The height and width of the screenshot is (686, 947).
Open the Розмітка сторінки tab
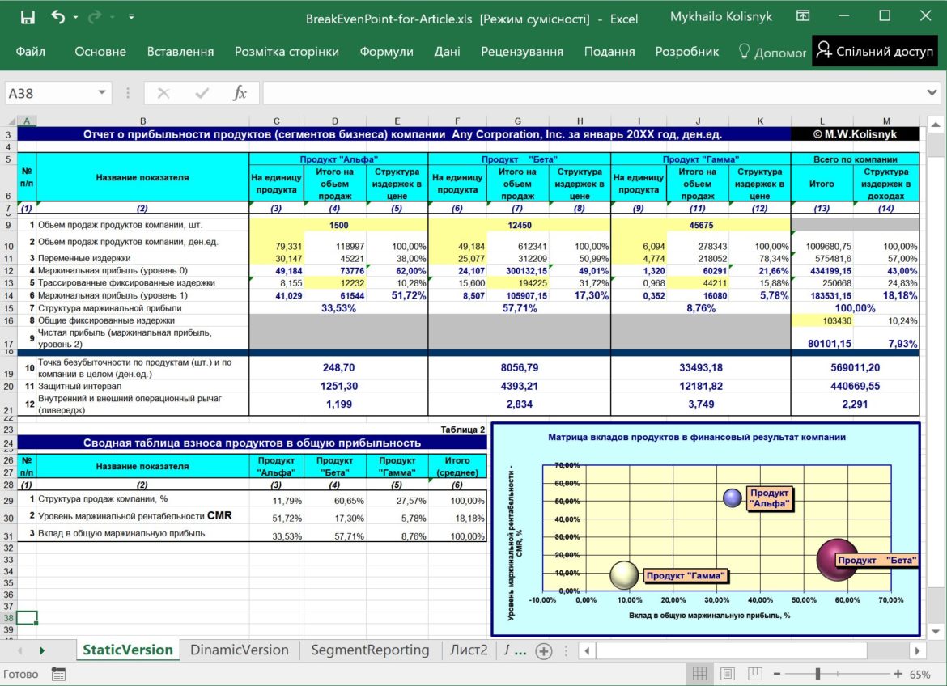[287, 52]
